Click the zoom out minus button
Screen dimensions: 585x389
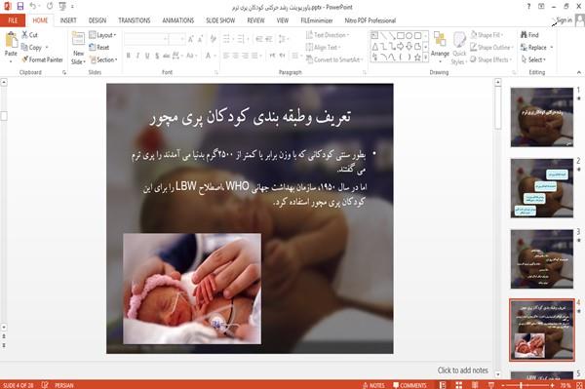503,385
